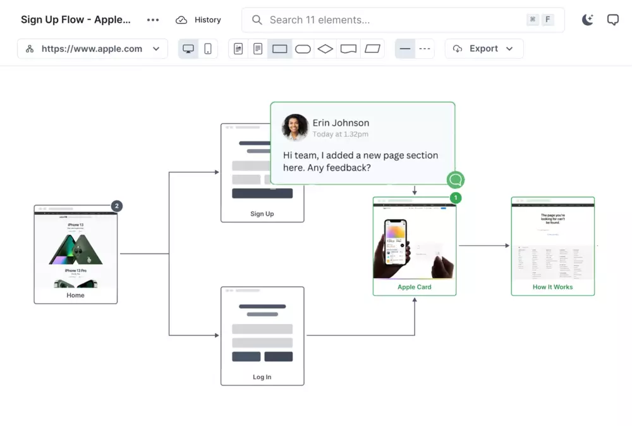Select the parallelogram shape tool
Image resolution: width=632 pixels, height=426 pixels.
[372, 49]
